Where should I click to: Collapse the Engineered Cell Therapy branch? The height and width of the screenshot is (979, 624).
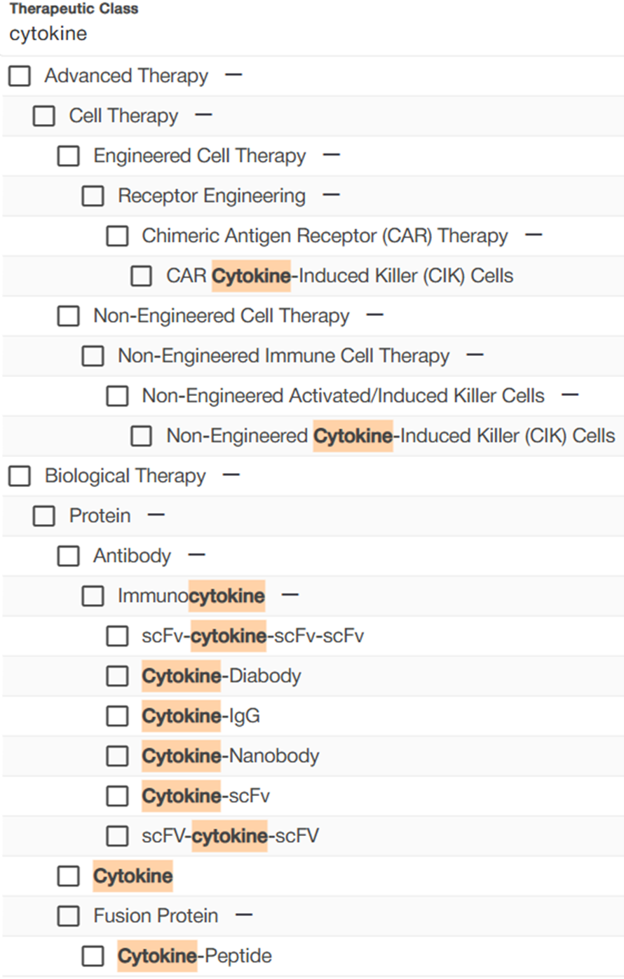pos(331,154)
